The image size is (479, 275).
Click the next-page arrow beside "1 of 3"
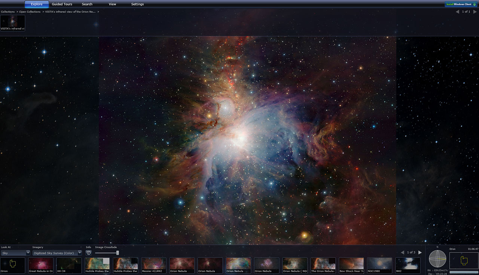click(x=421, y=252)
